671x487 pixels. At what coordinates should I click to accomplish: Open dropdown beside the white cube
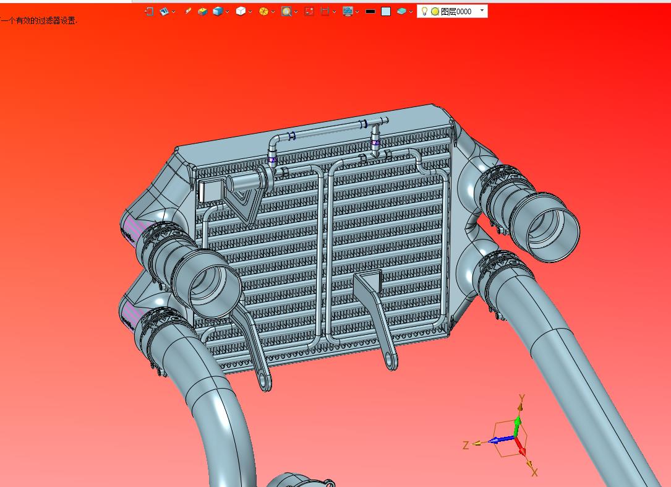pyautogui.click(x=250, y=12)
